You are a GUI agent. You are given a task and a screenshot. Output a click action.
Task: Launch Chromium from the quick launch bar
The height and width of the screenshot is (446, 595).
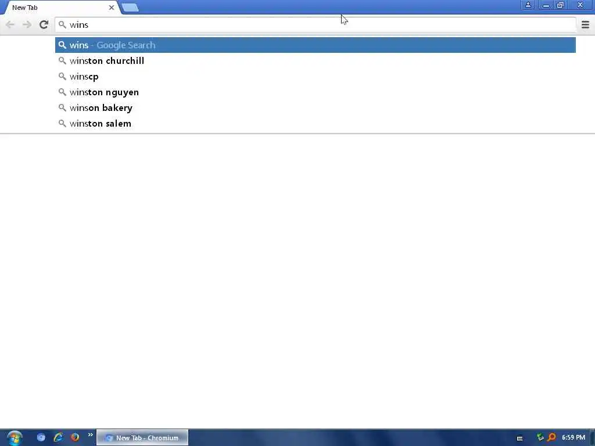[x=41, y=437]
